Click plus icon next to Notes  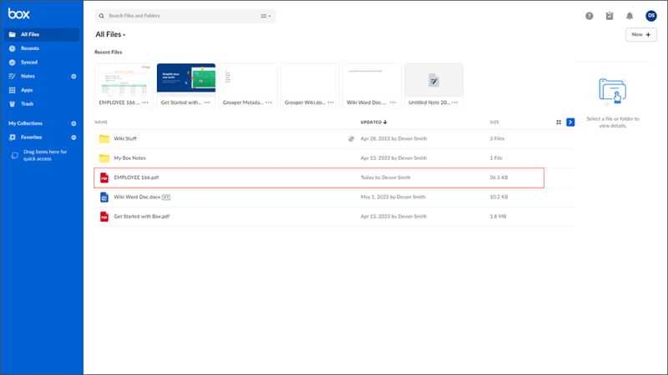[x=73, y=77]
